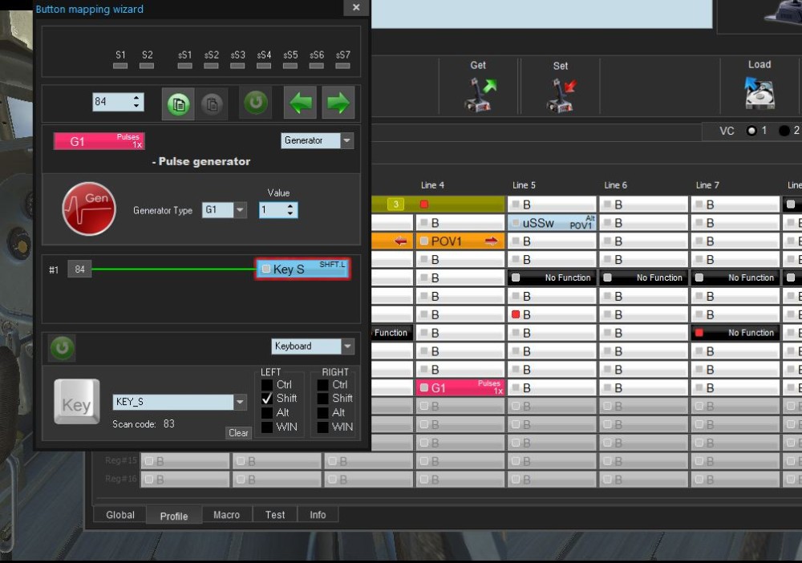Enable the RIGHT Ctrl checkbox

click(x=322, y=384)
